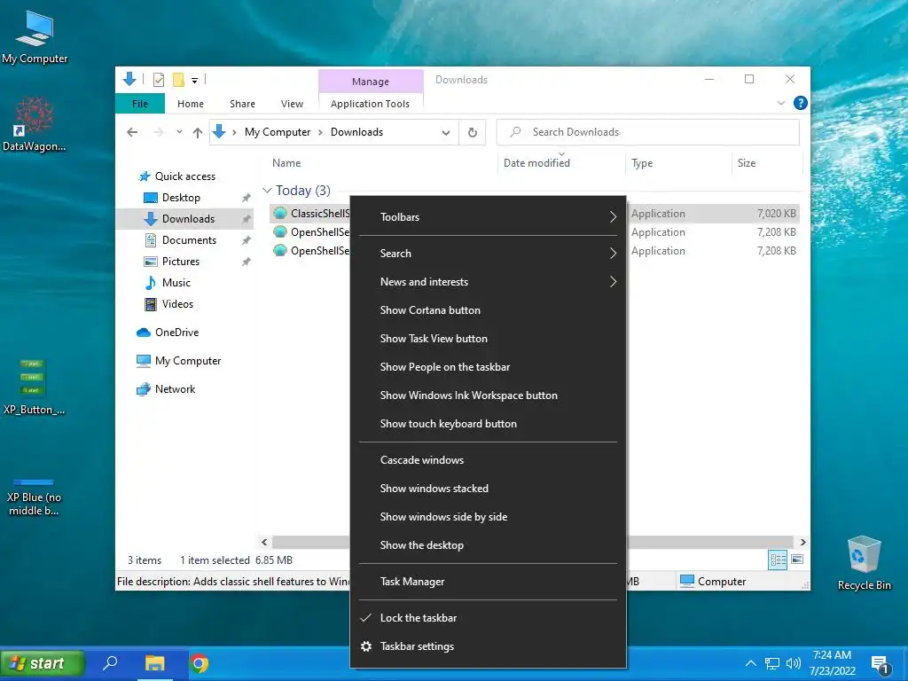Open recent locations dropdown arrow

[x=179, y=132]
